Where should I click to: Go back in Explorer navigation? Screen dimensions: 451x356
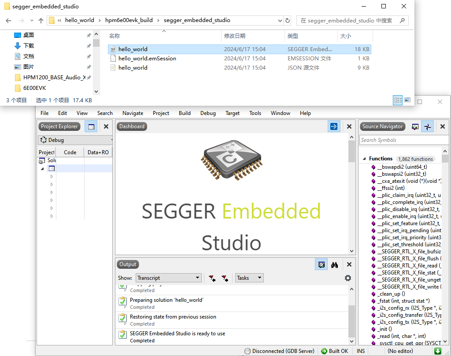[8, 20]
